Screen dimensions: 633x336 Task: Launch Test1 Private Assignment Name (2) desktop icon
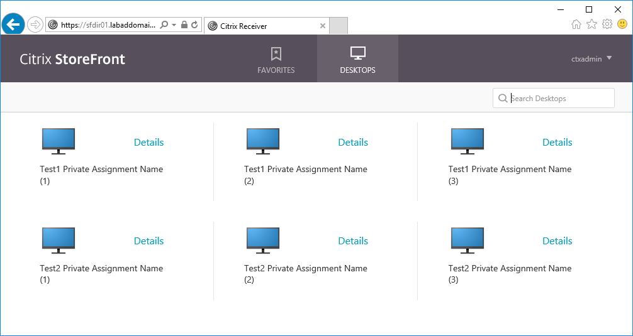click(263, 141)
